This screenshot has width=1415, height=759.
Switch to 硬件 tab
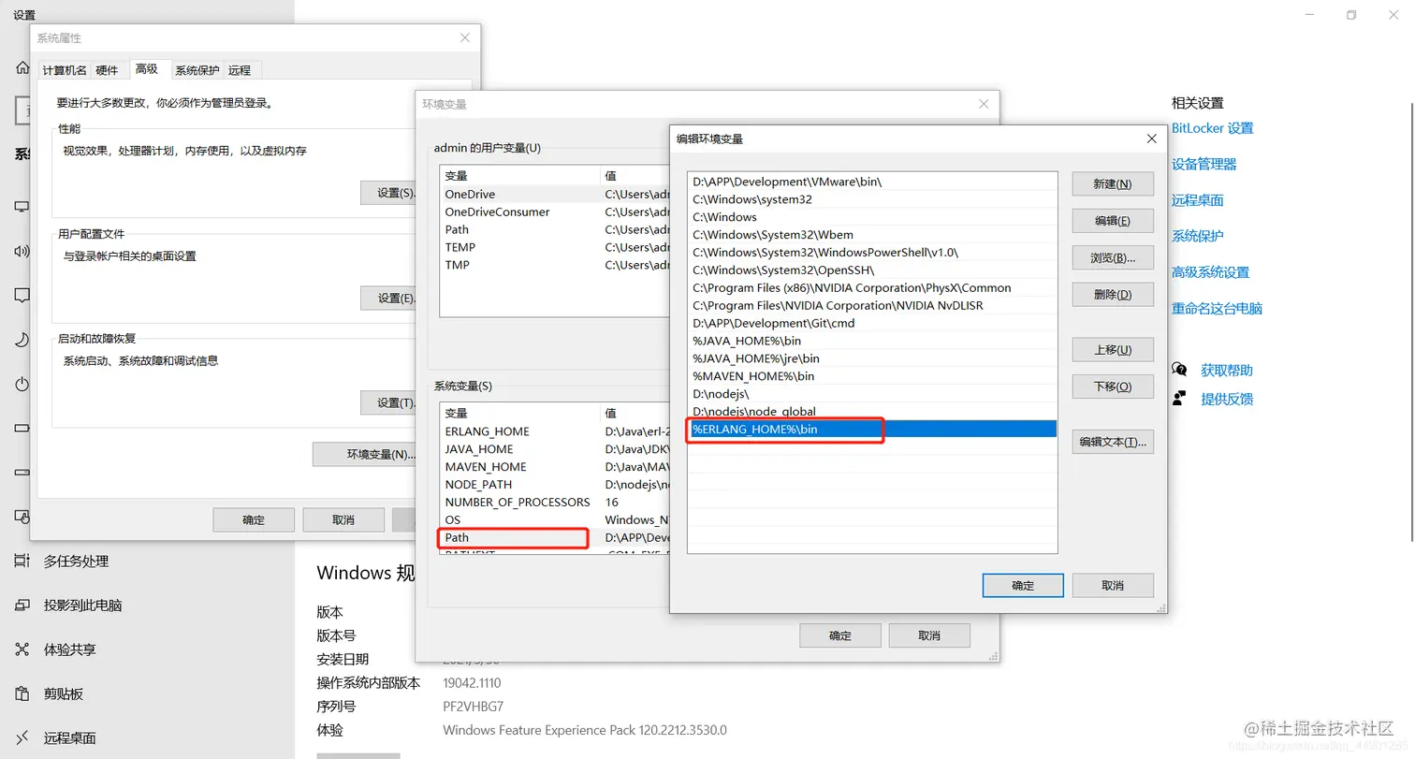tap(108, 70)
